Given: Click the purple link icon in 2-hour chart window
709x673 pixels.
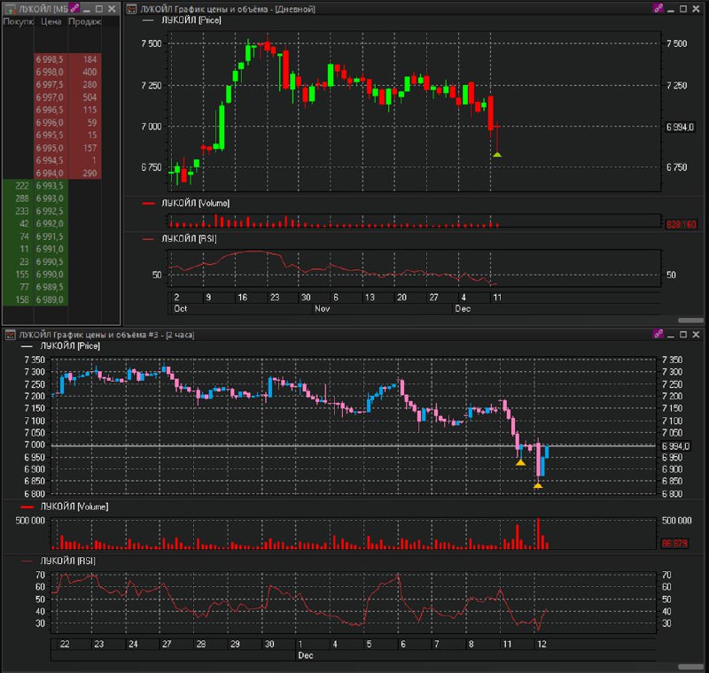Looking at the screenshot, I should pyautogui.click(x=658, y=334).
